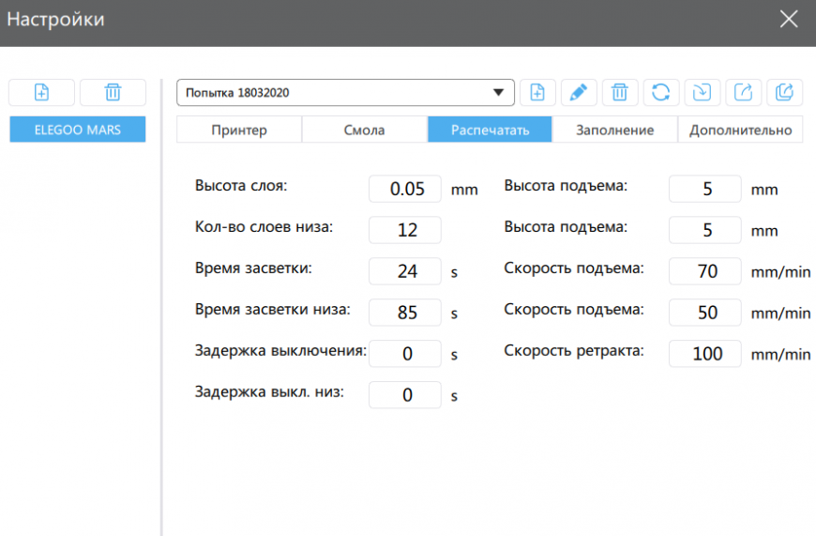This screenshot has width=816, height=536.
Task: Edit the Задержка выключения field
Action: coord(405,353)
